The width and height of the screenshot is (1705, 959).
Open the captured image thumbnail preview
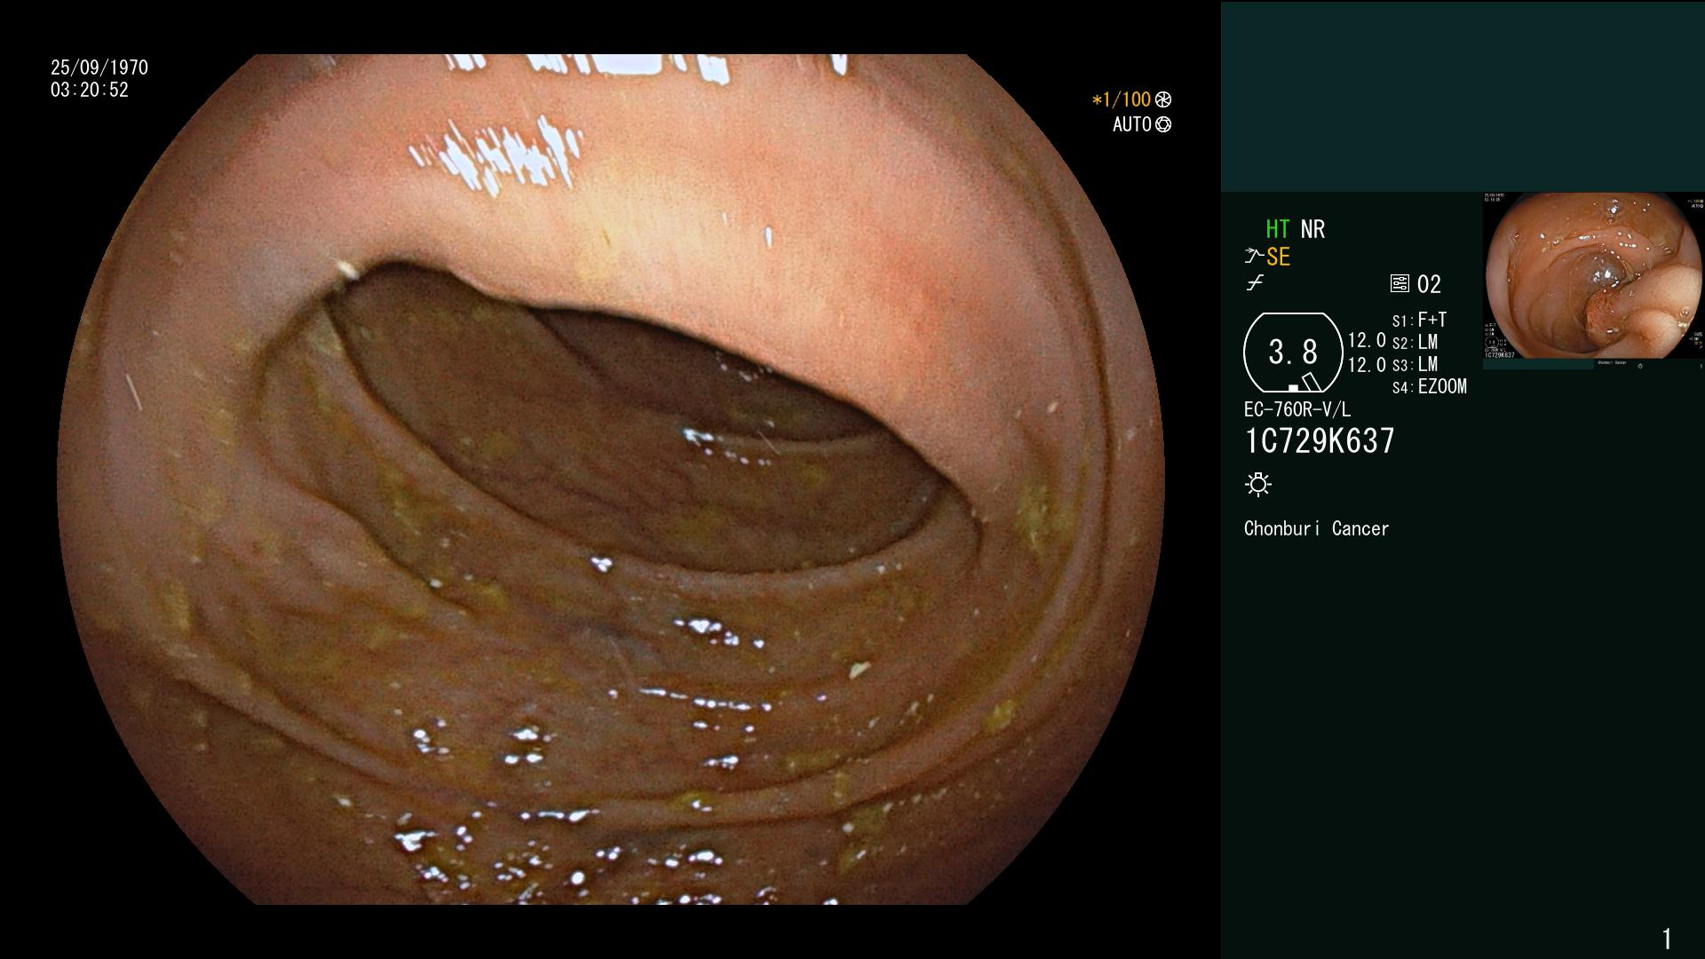pyautogui.click(x=1593, y=280)
